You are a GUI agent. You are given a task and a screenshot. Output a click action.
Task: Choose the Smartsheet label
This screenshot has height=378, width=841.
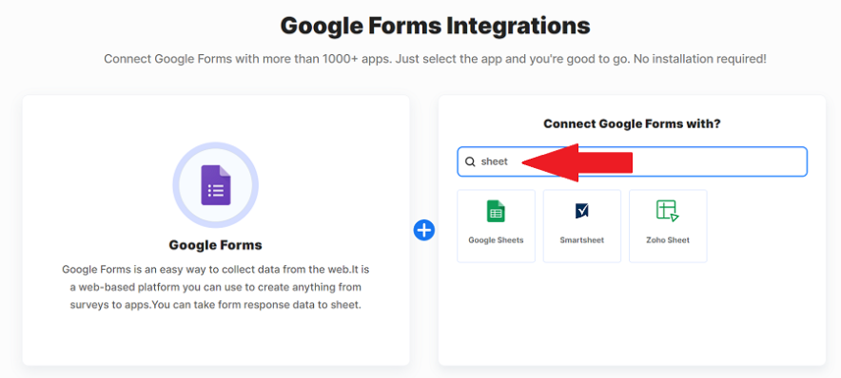pos(582,240)
